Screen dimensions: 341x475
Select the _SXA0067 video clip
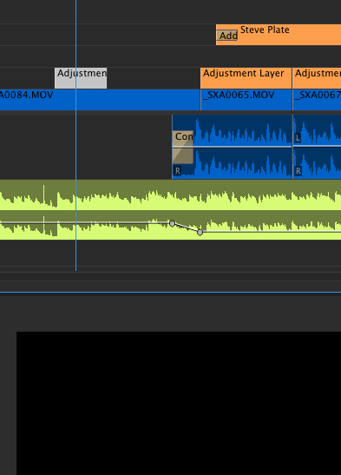[317, 100]
